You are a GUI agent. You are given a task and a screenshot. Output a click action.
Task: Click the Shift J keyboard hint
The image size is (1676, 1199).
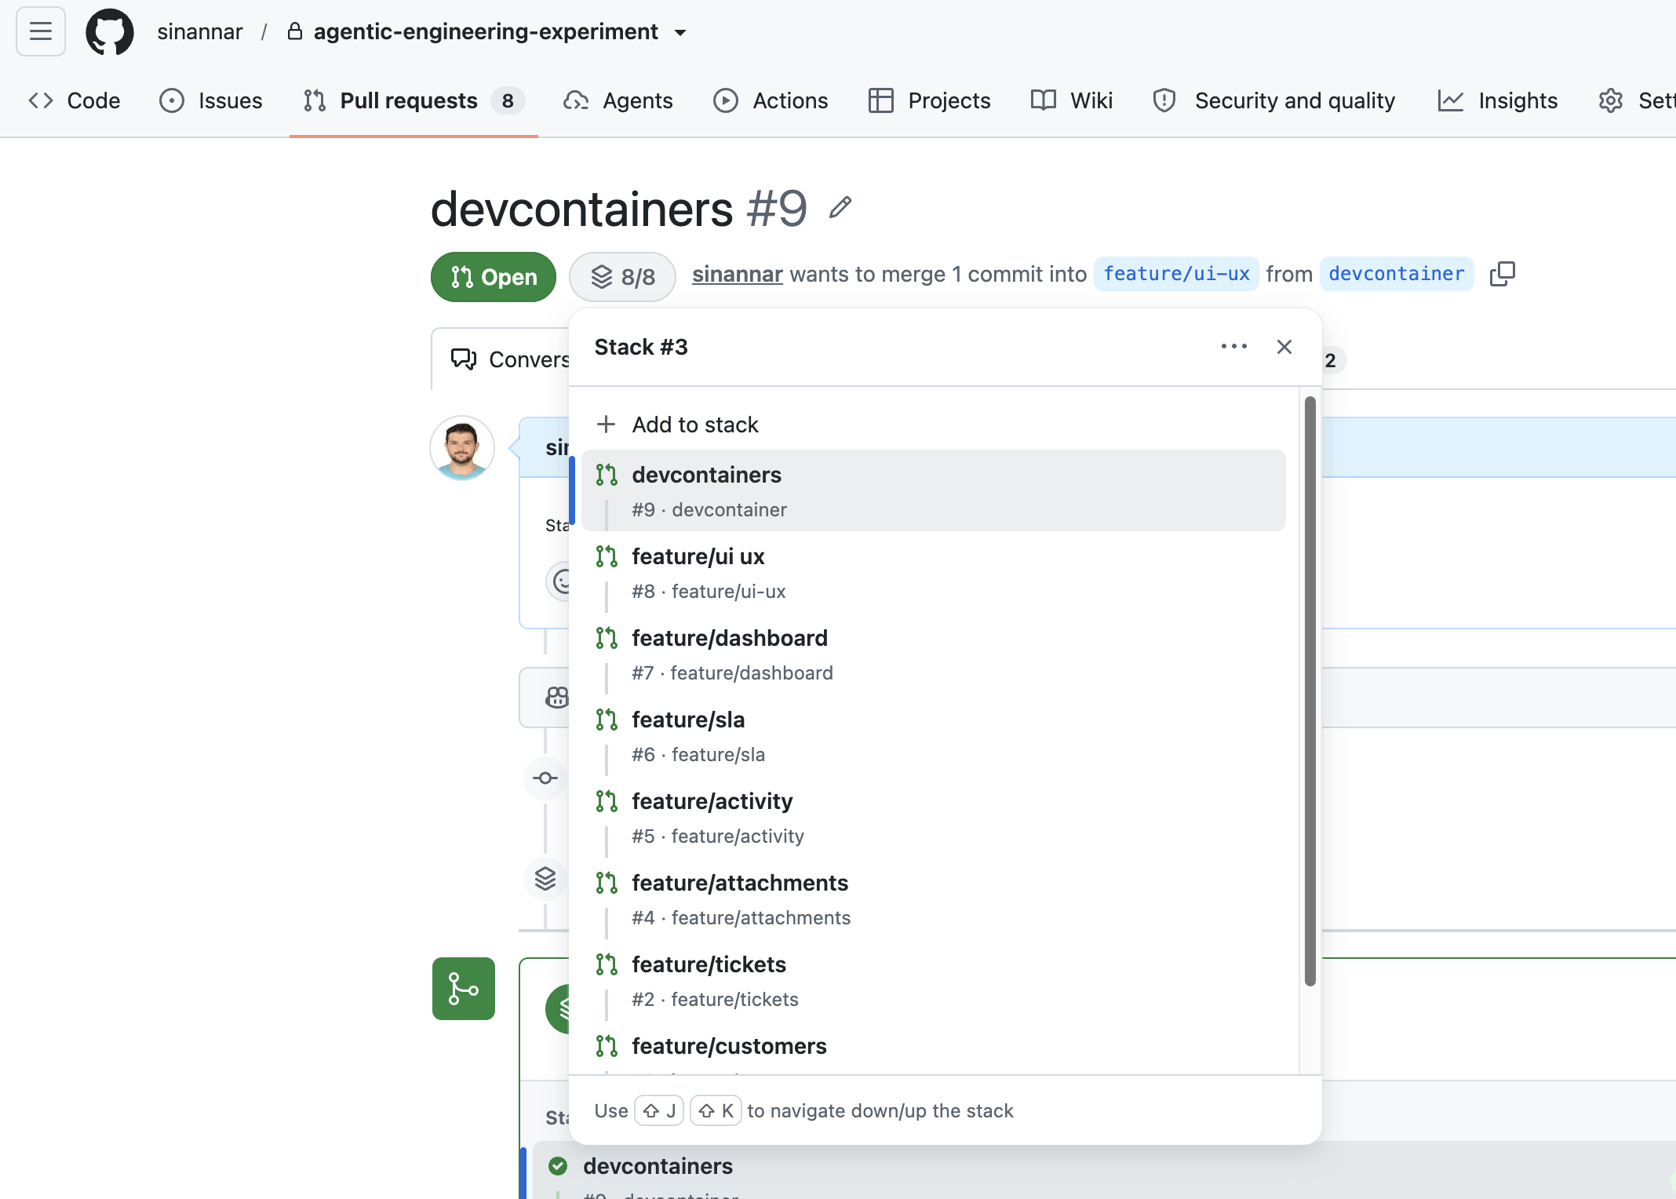tap(659, 1110)
